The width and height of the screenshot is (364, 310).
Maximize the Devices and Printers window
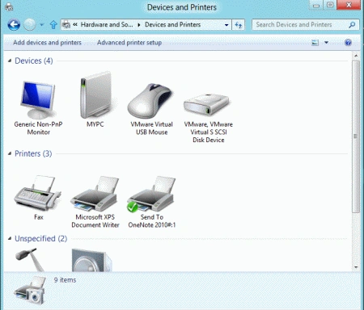coord(330,5)
